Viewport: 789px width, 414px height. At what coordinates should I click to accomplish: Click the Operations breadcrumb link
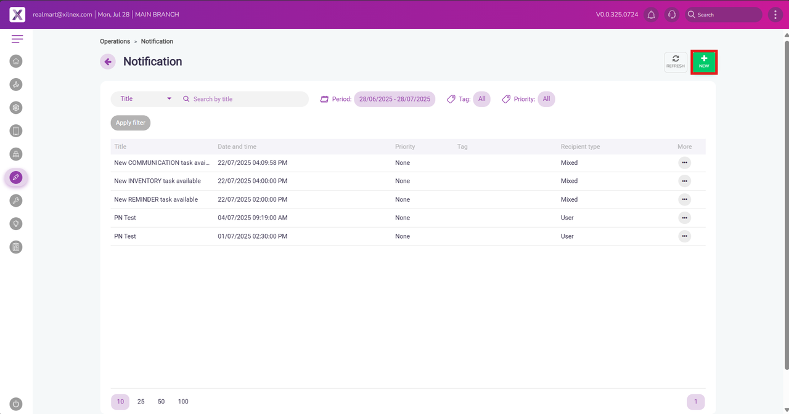pyautogui.click(x=115, y=41)
